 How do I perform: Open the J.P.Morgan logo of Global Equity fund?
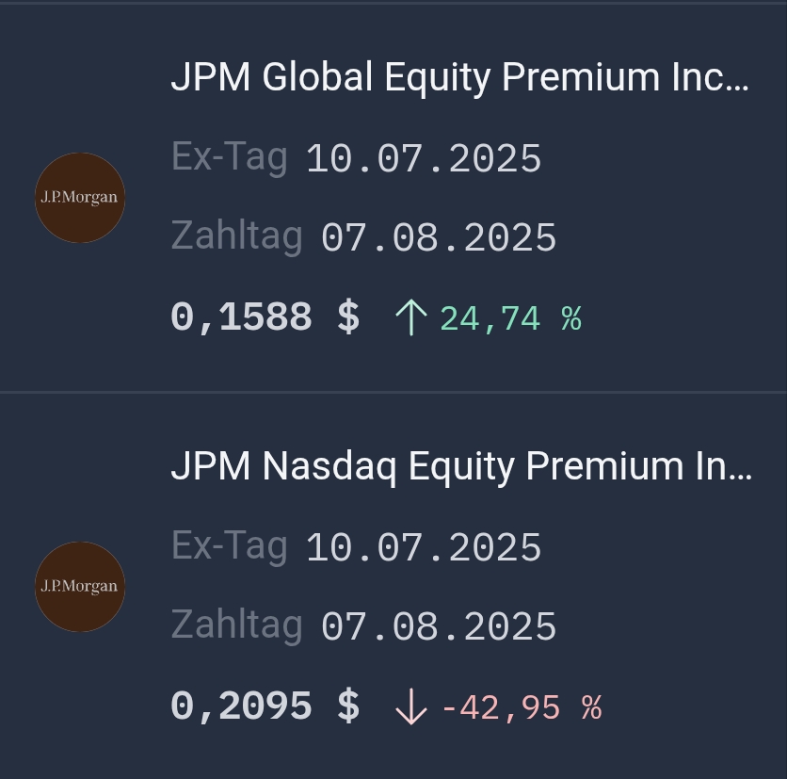click(x=80, y=198)
